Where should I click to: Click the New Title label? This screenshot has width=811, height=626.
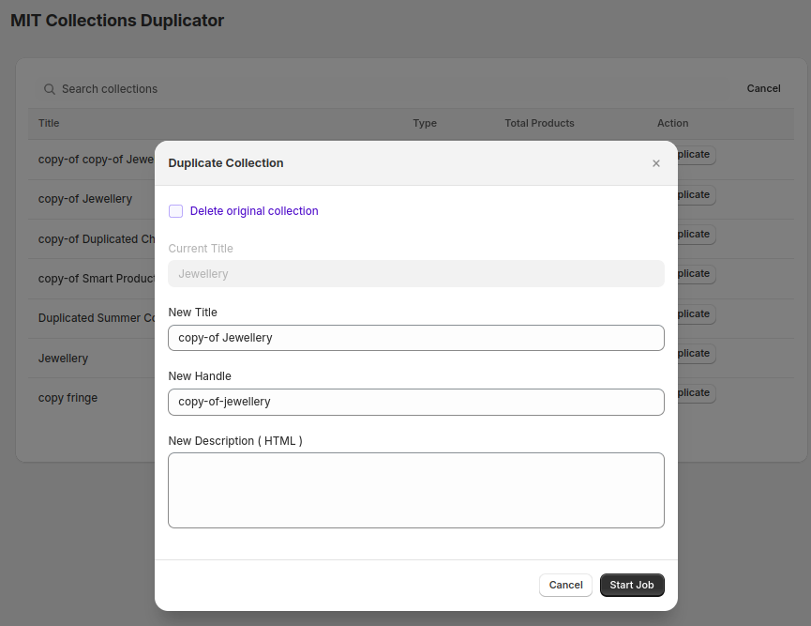tap(192, 313)
